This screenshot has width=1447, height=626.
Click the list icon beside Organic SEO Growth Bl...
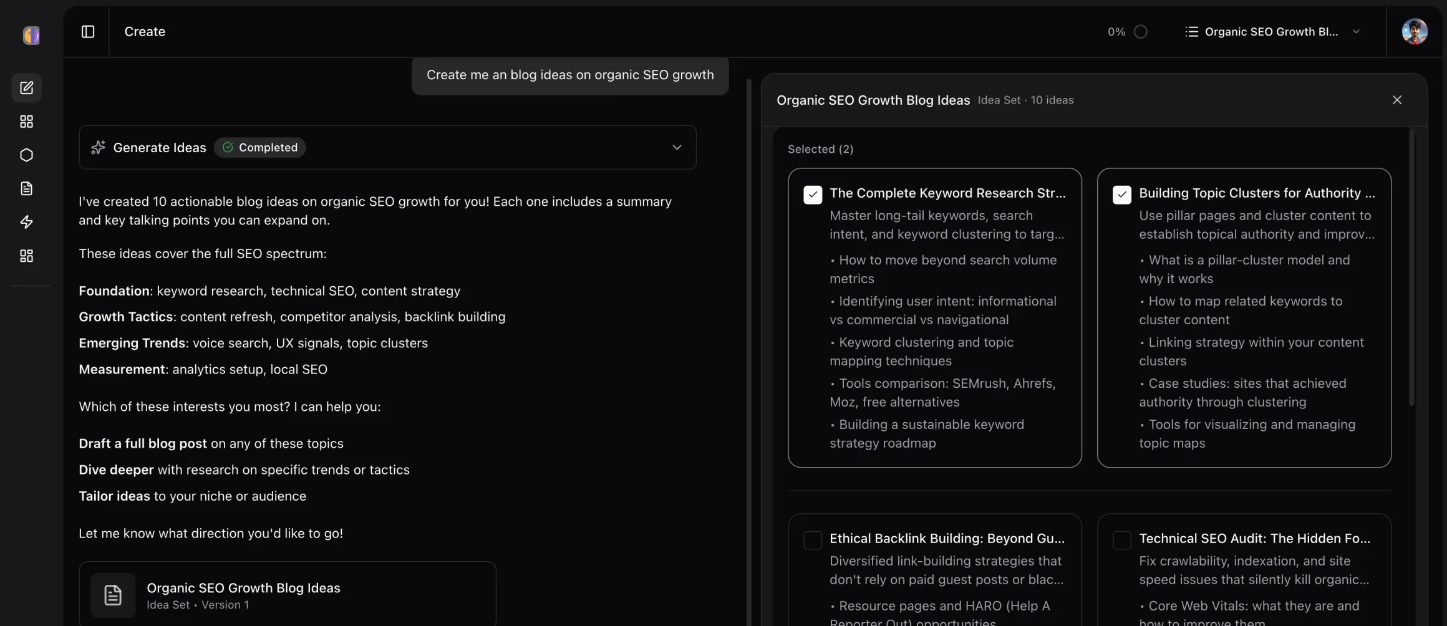1191,32
